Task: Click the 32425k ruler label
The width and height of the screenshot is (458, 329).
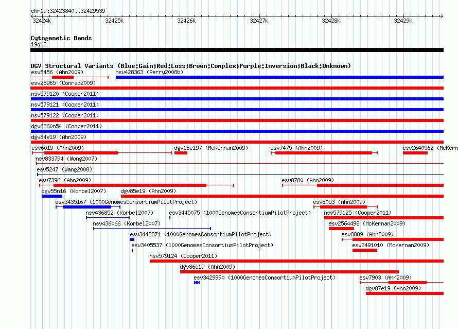Action: coord(114,21)
